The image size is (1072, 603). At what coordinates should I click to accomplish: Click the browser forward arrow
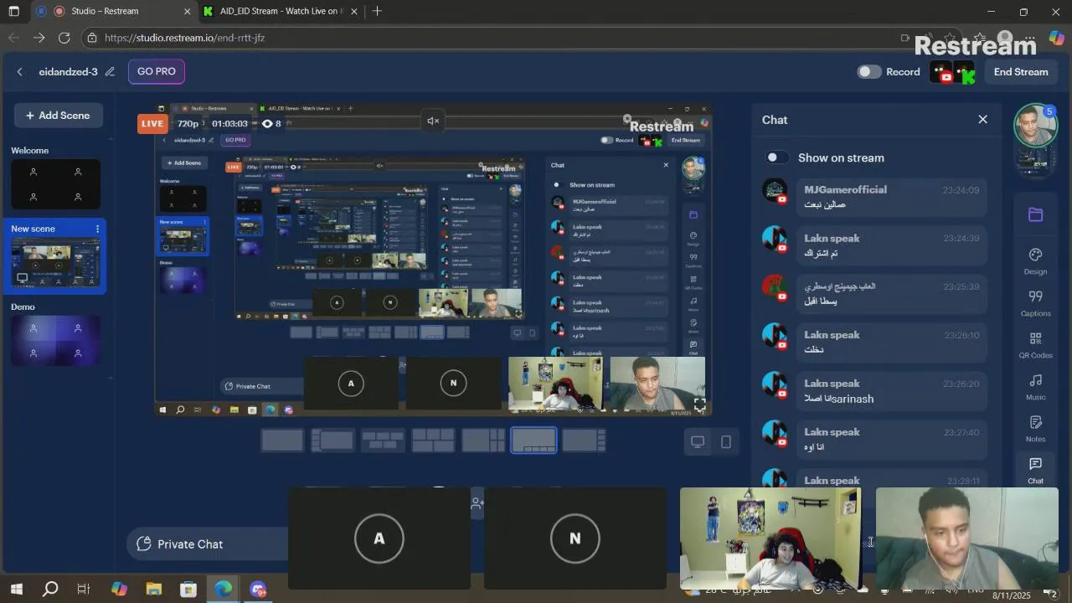point(39,38)
